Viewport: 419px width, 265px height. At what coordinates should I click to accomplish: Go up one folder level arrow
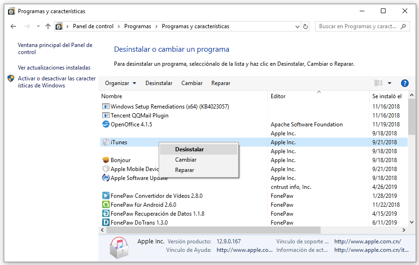[48, 26]
